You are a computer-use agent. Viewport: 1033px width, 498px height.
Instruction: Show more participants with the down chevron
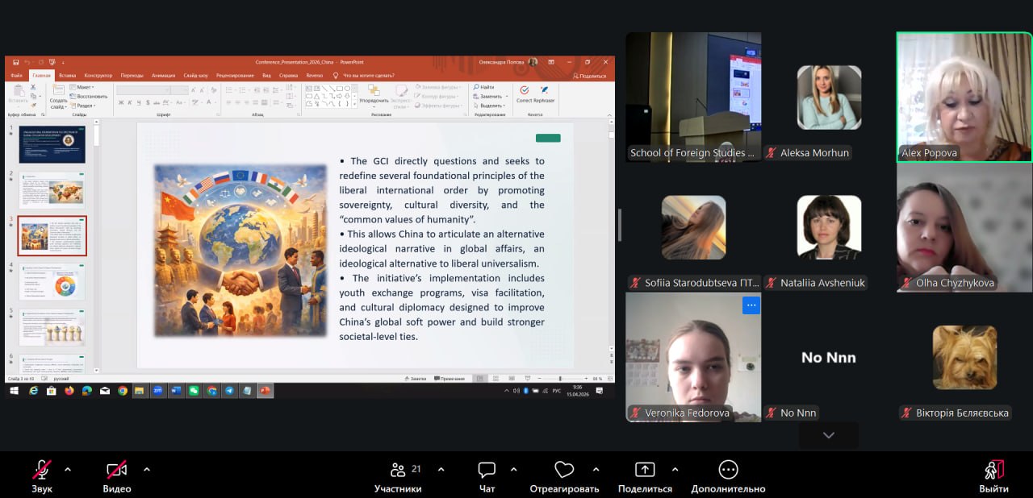point(828,435)
